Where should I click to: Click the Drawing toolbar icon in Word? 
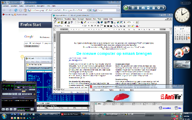point(118,23)
